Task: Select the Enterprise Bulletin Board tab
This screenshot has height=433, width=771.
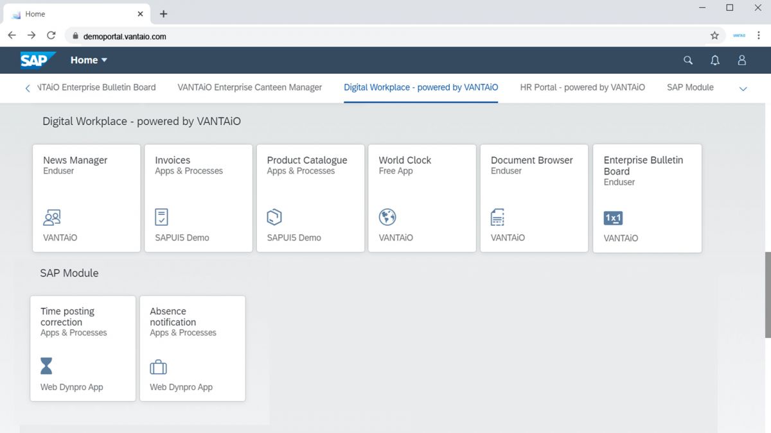Action: 96,87
